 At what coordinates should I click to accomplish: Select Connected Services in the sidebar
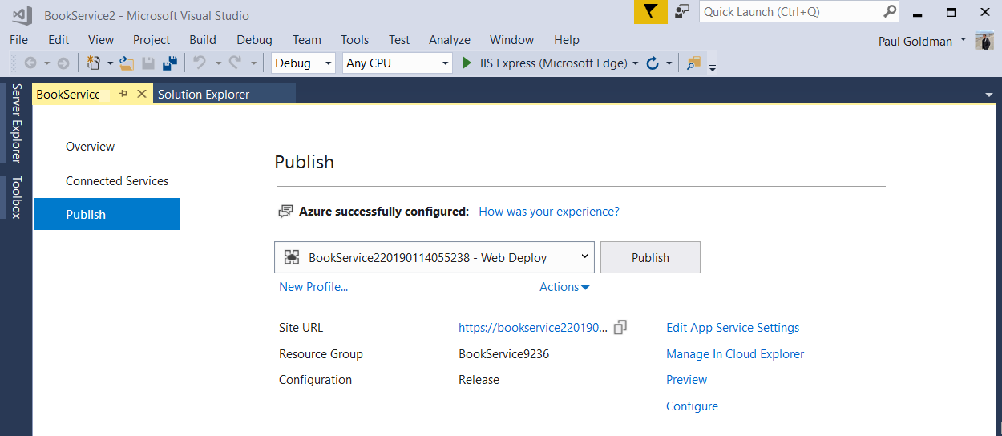click(117, 181)
